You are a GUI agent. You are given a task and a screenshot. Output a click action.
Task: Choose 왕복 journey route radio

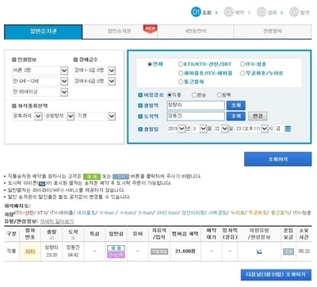pos(220,95)
